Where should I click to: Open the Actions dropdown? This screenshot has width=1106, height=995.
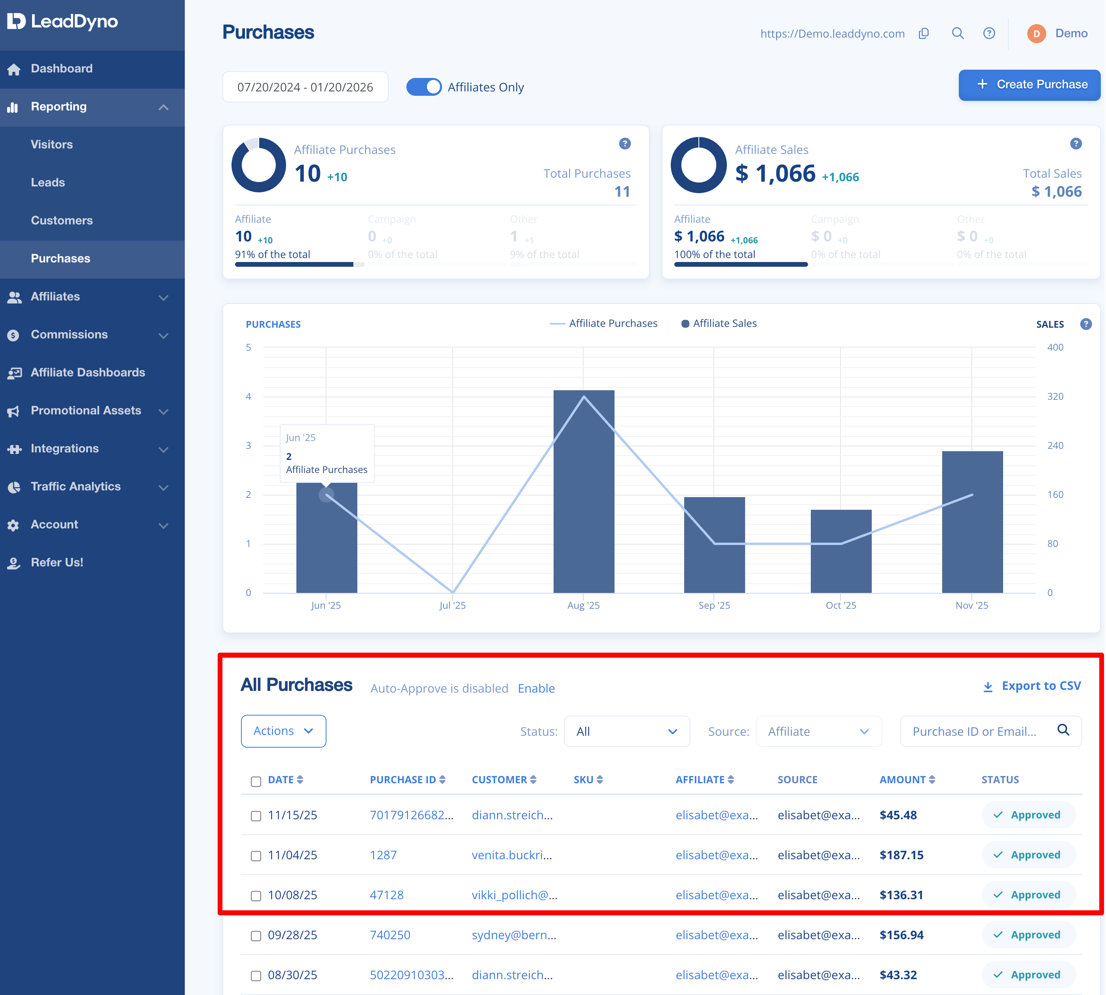[283, 731]
